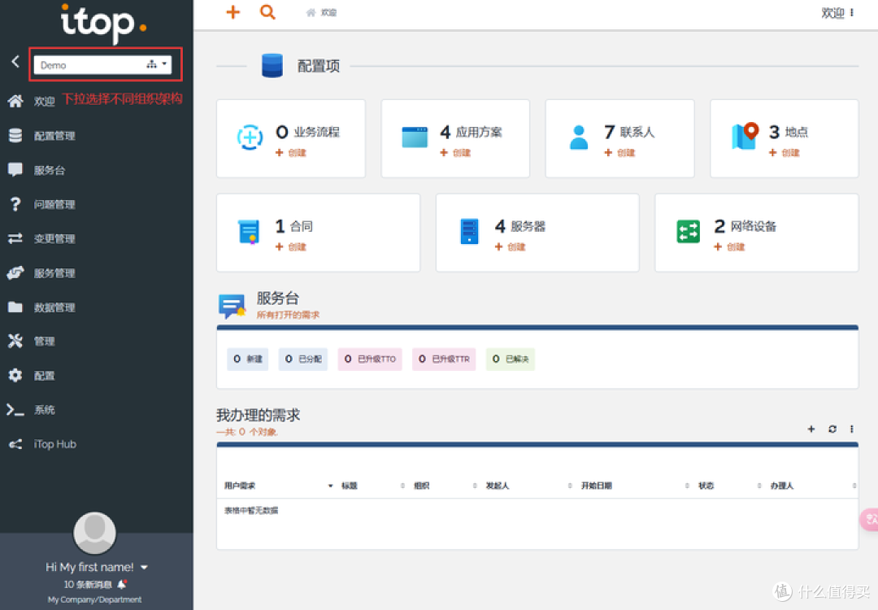Collapse the sidebar with the back chevron
The image size is (878, 610).
tap(15, 62)
